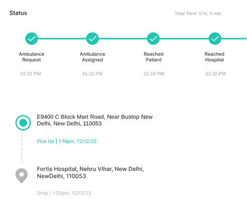
Task: Click the 01:10 PM time under Ambulance Assigned
Action: tap(92, 74)
